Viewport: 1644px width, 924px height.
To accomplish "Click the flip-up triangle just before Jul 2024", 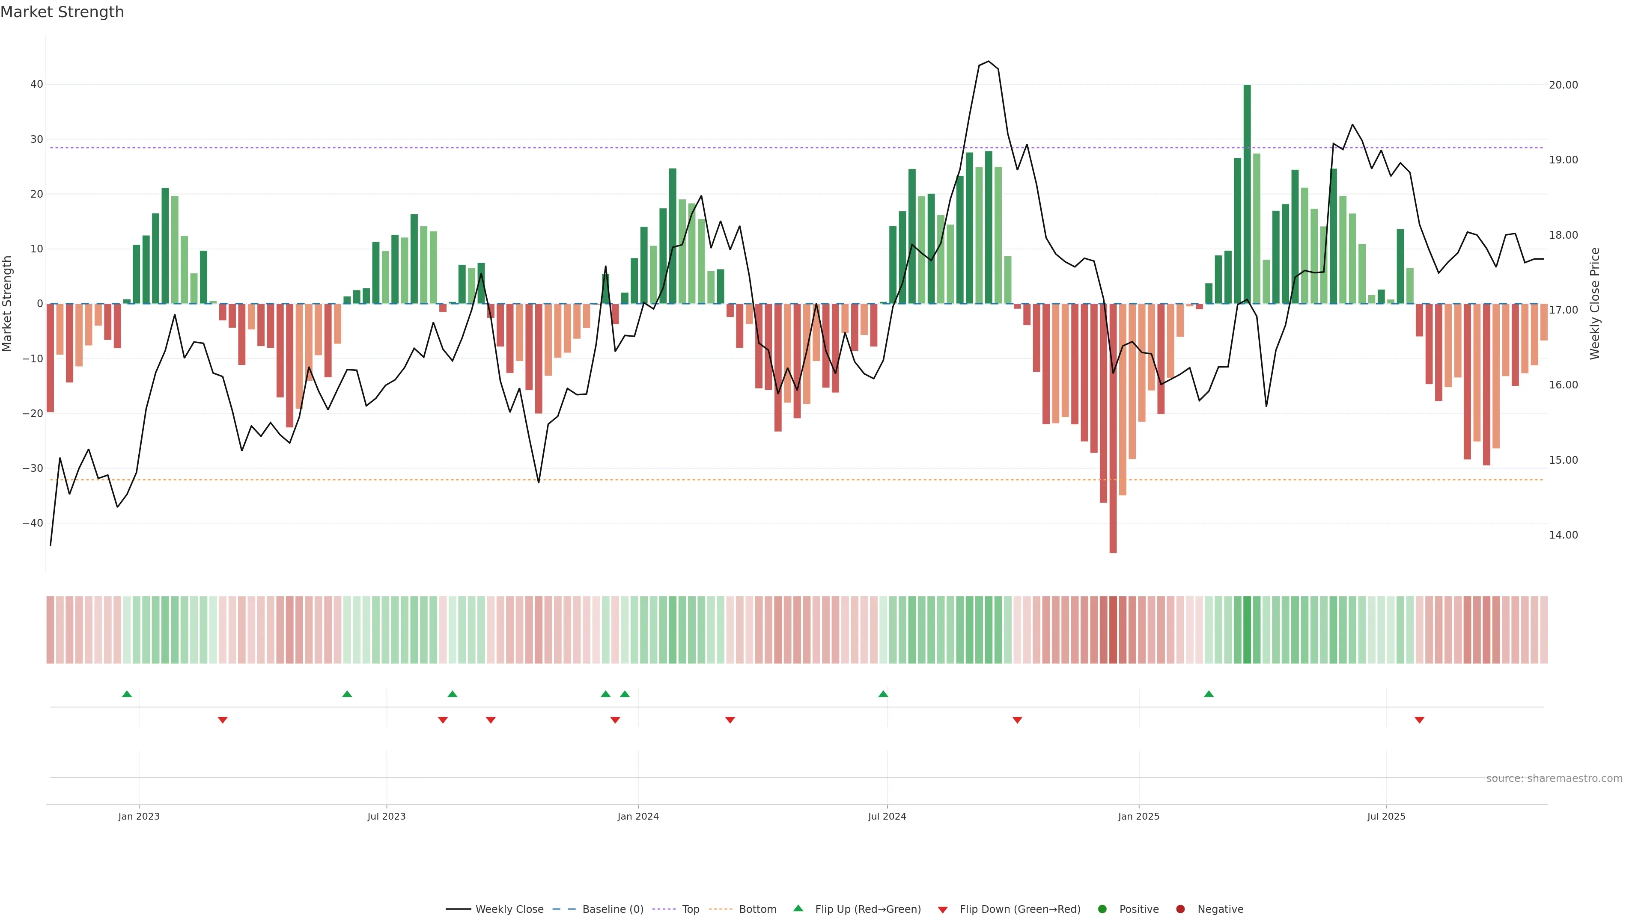I will click(x=883, y=694).
